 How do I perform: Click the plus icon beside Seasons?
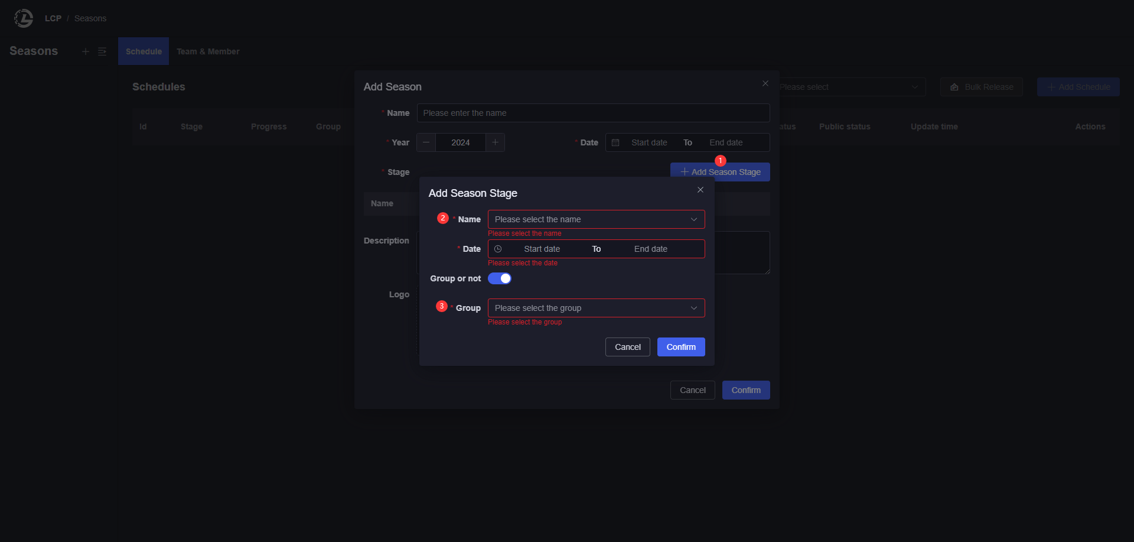point(86,51)
